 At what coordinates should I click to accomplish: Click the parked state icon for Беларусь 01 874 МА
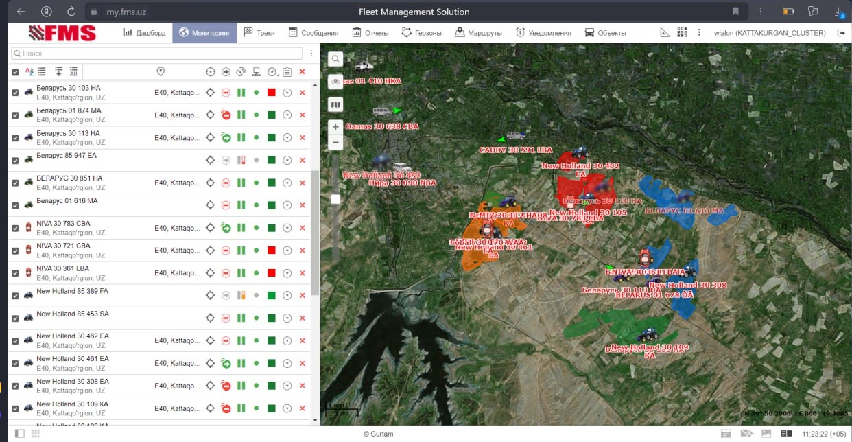pos(226,115)
